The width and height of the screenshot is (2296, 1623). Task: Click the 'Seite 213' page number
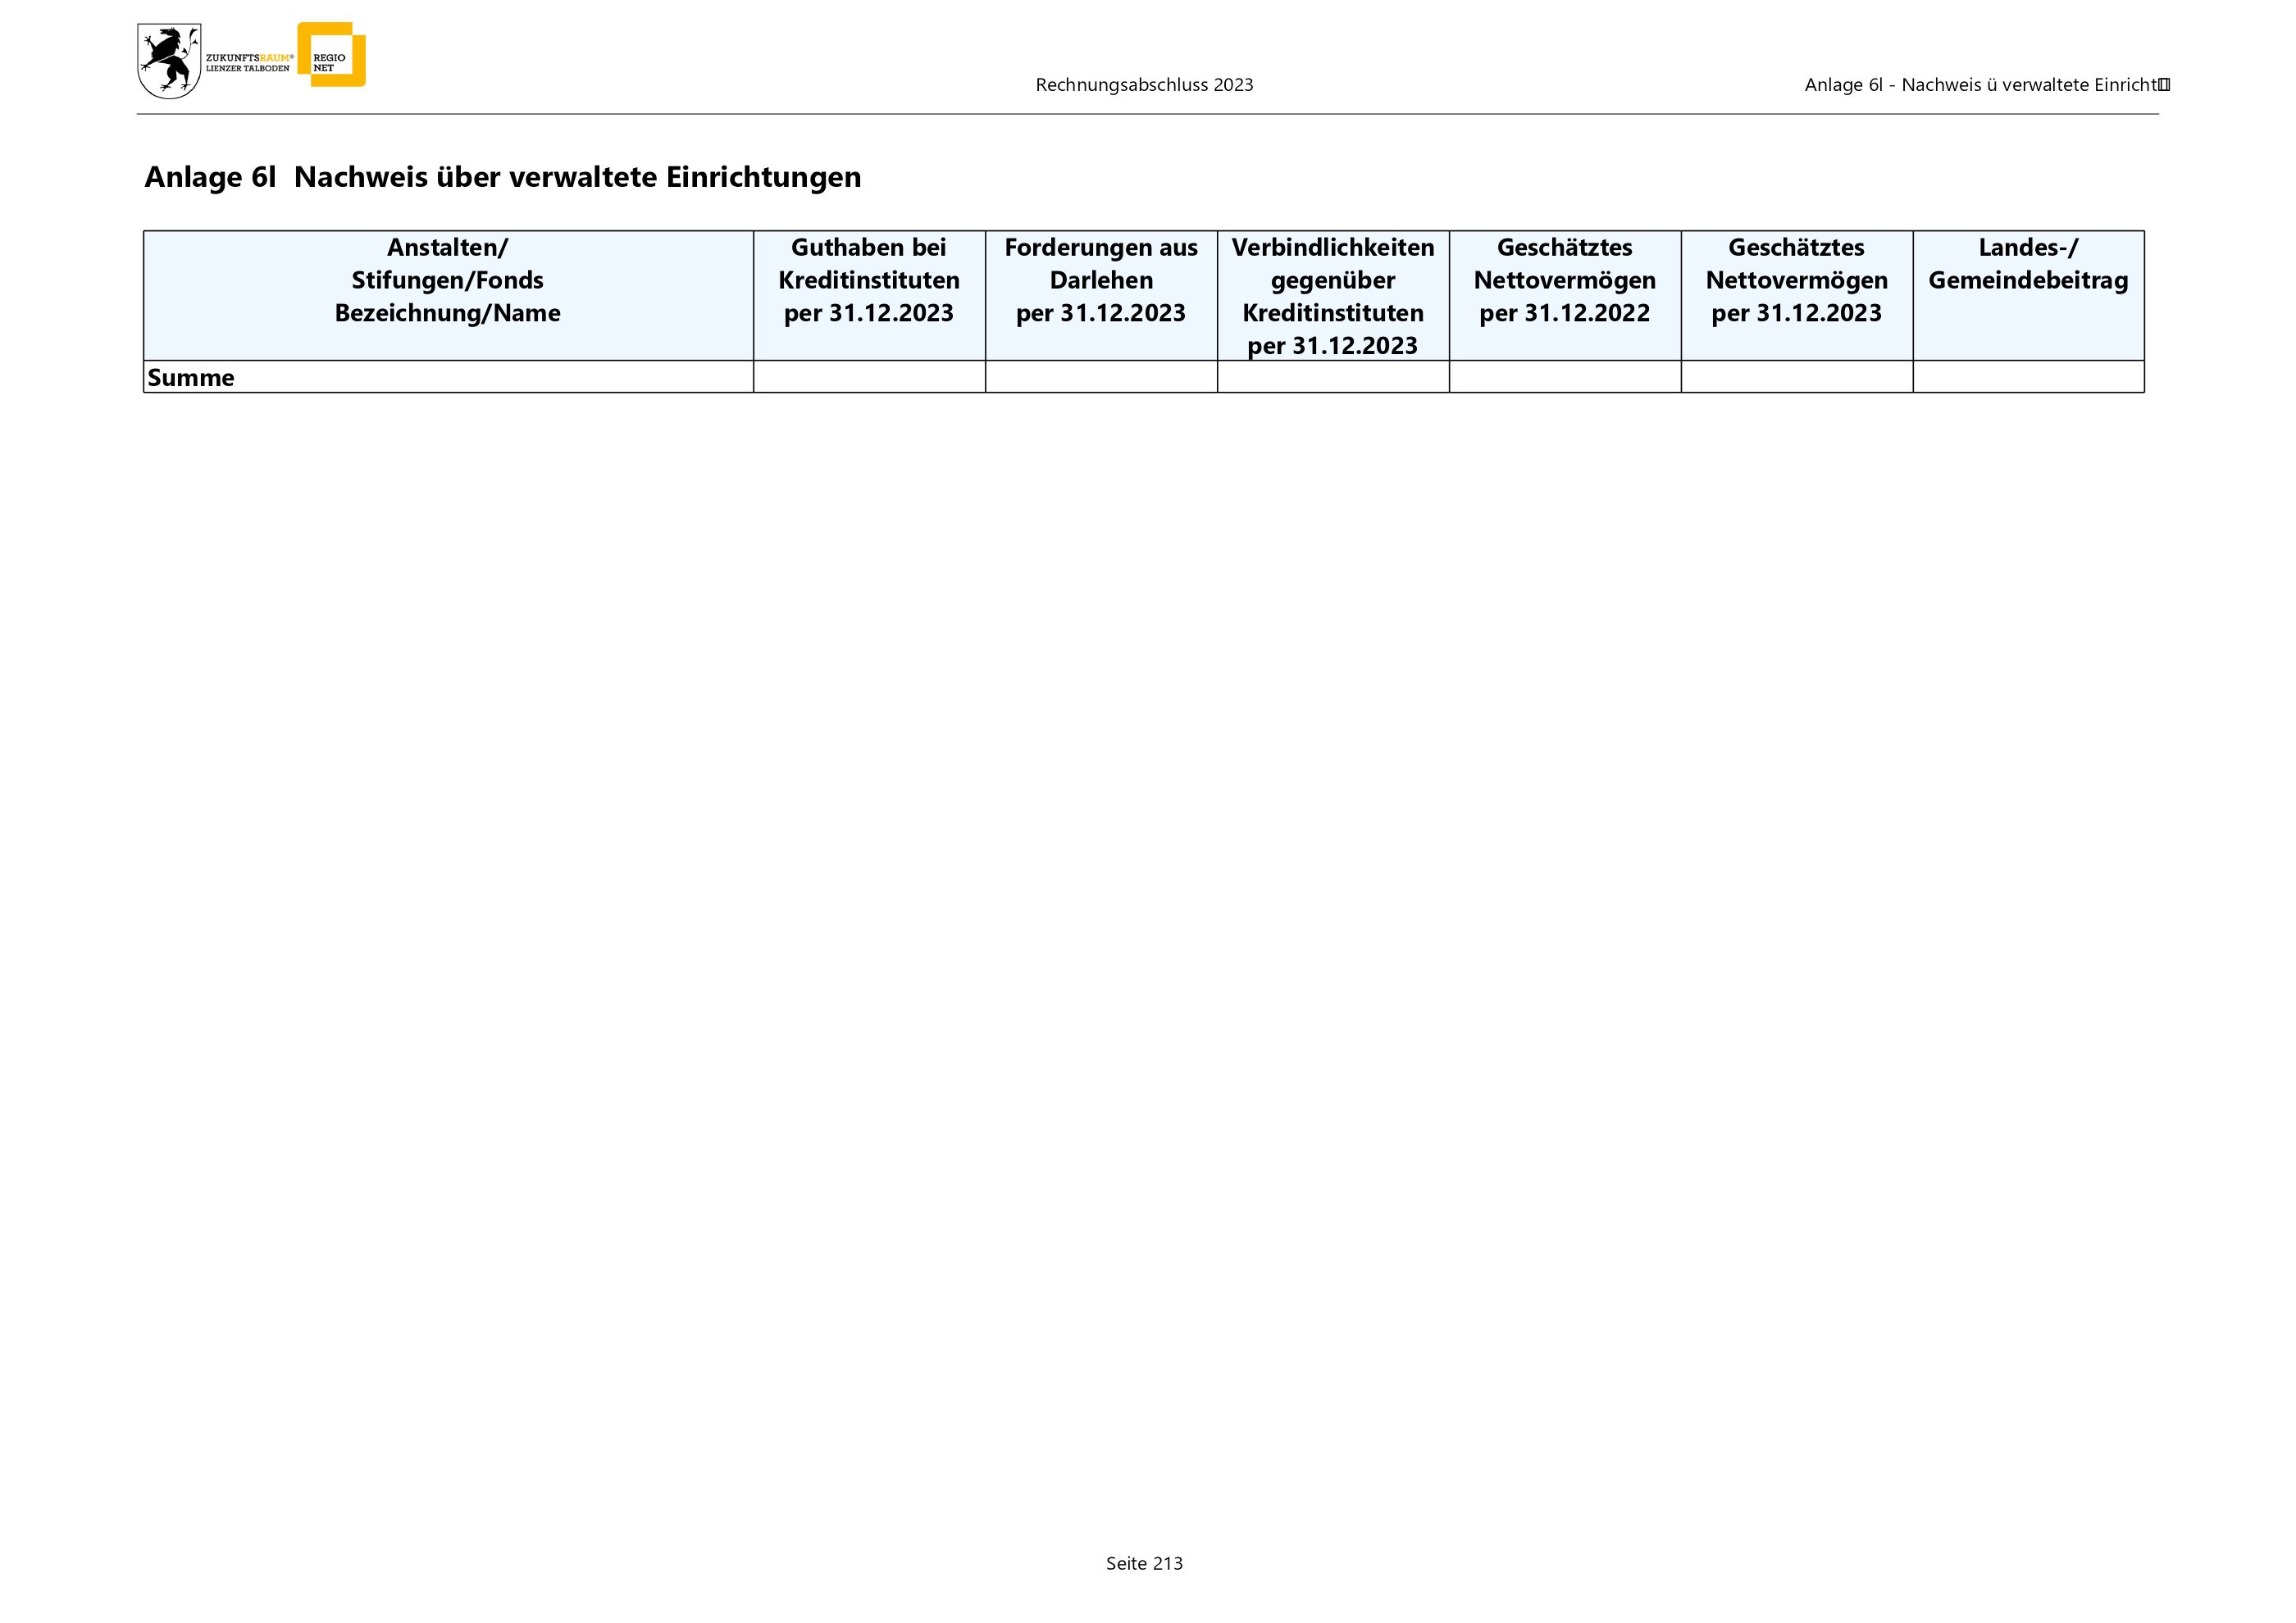1144,1564
